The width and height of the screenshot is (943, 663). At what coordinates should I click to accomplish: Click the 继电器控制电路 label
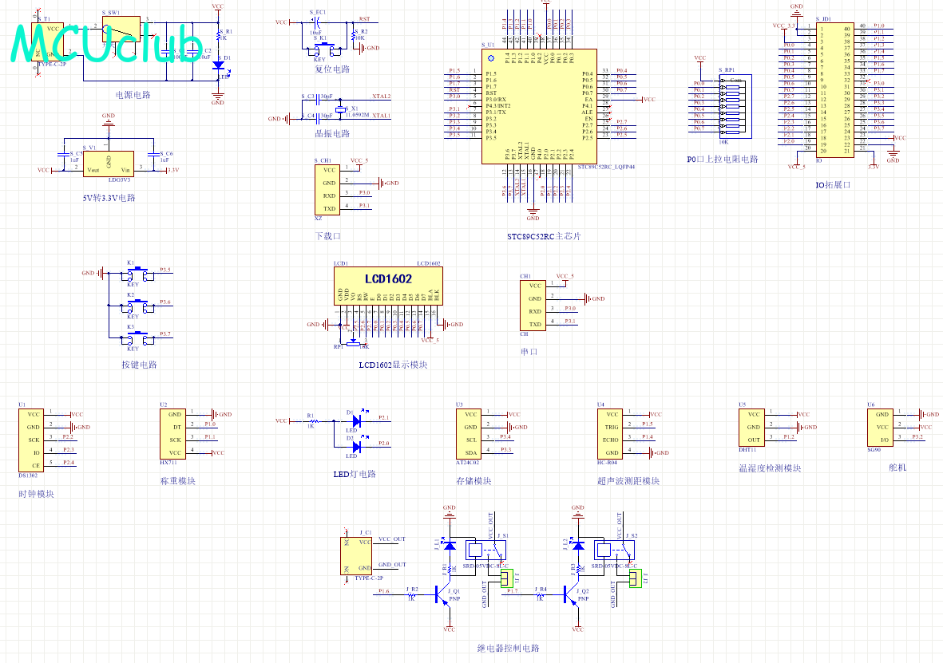coord(508,648)
